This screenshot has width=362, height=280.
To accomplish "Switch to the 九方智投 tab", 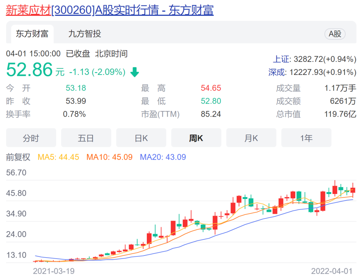I will point(84,34).
